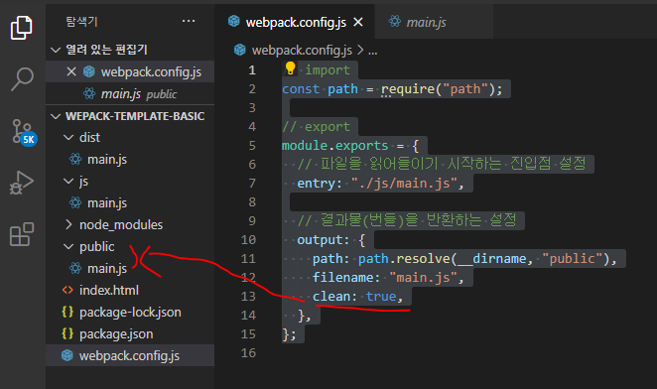Click webpack icon beside tree webpack.config.js

pyautogui.click(x=67, y=355)
